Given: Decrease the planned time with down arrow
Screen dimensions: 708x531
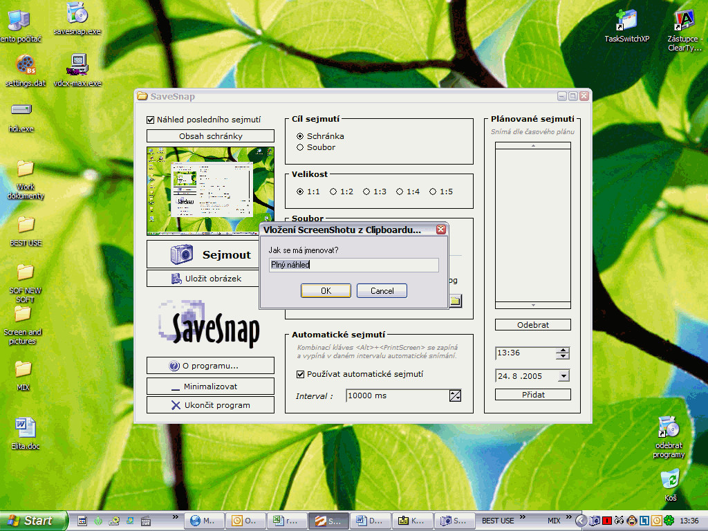Looking at the screenshot, I should (x=563, y=356).
